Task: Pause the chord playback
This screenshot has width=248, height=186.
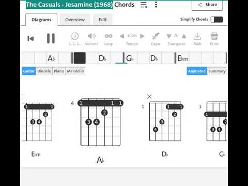Action: 51,38
